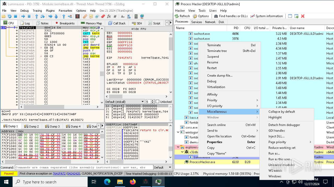
Task: Open the red Bookmarks icon
Action: pos(103,16)
